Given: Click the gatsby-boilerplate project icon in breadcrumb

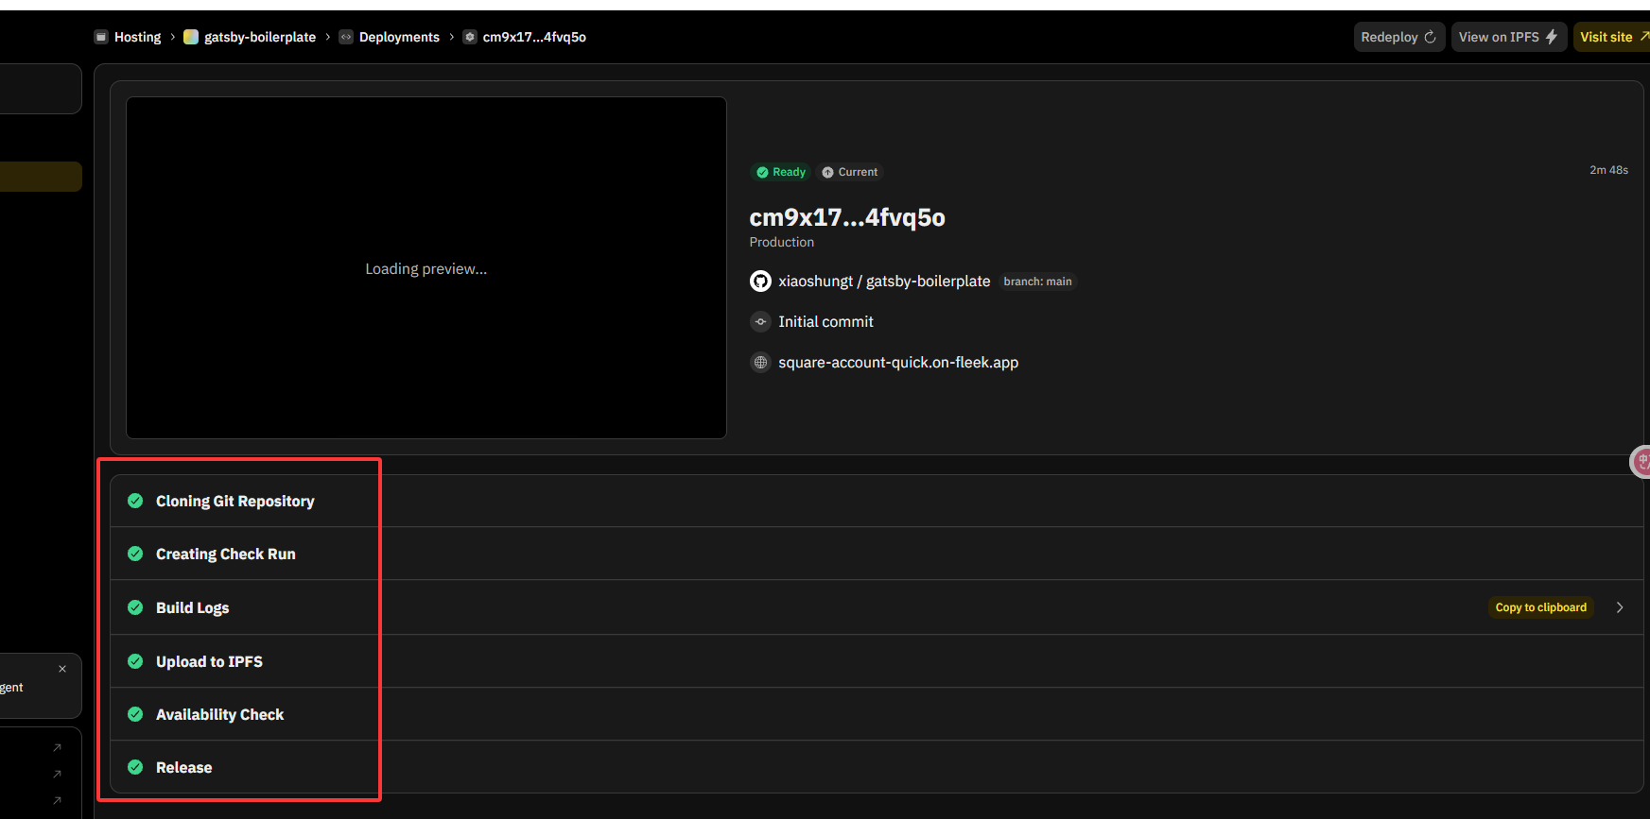Looking at the screenshot, I should (x=191, y=37).
